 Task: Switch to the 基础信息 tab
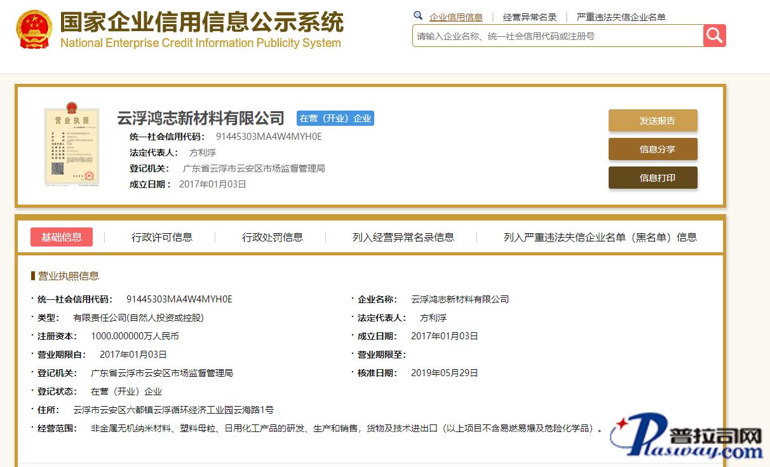click(62, 237)
